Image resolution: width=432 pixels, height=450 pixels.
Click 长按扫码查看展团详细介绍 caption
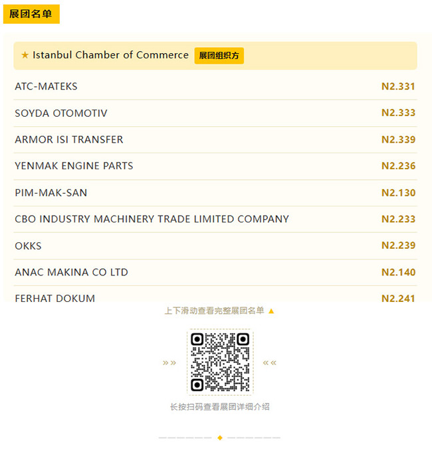coord(220,406)
